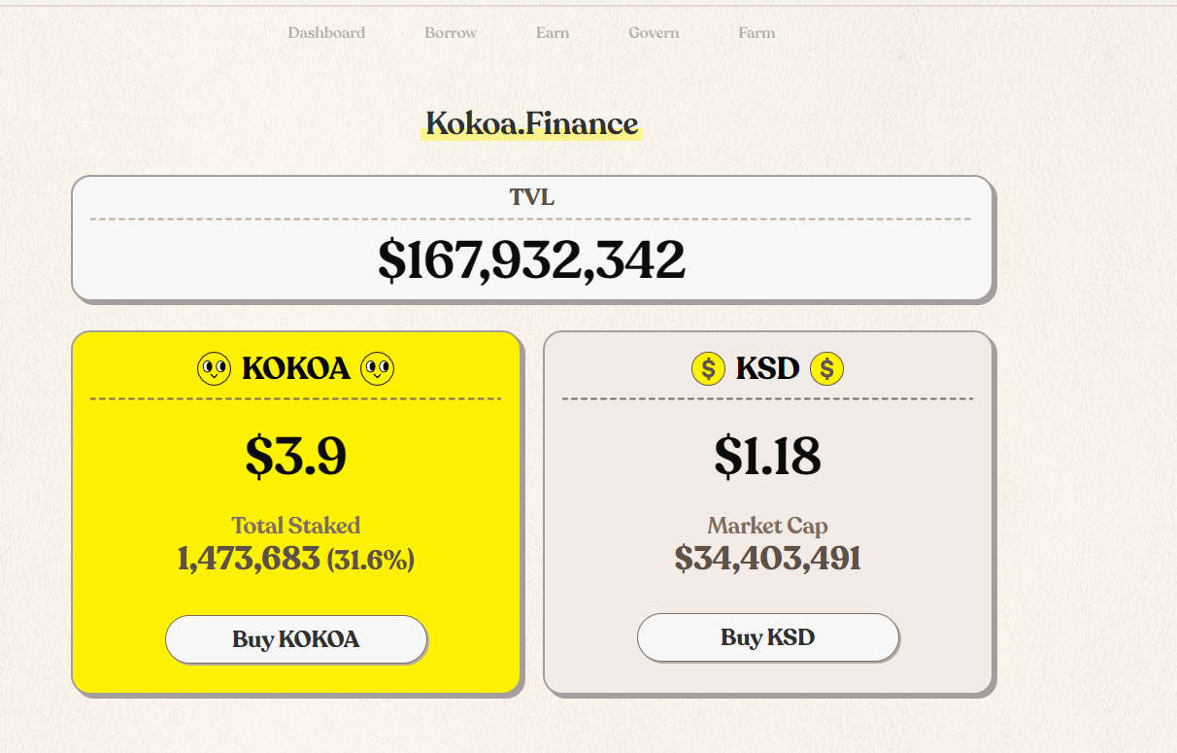Open the Earn section
Viewport: 1177px width, 753px height.
tap(553, 33)
